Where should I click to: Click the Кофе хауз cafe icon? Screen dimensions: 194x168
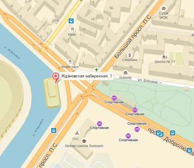(x=70, y=62)
